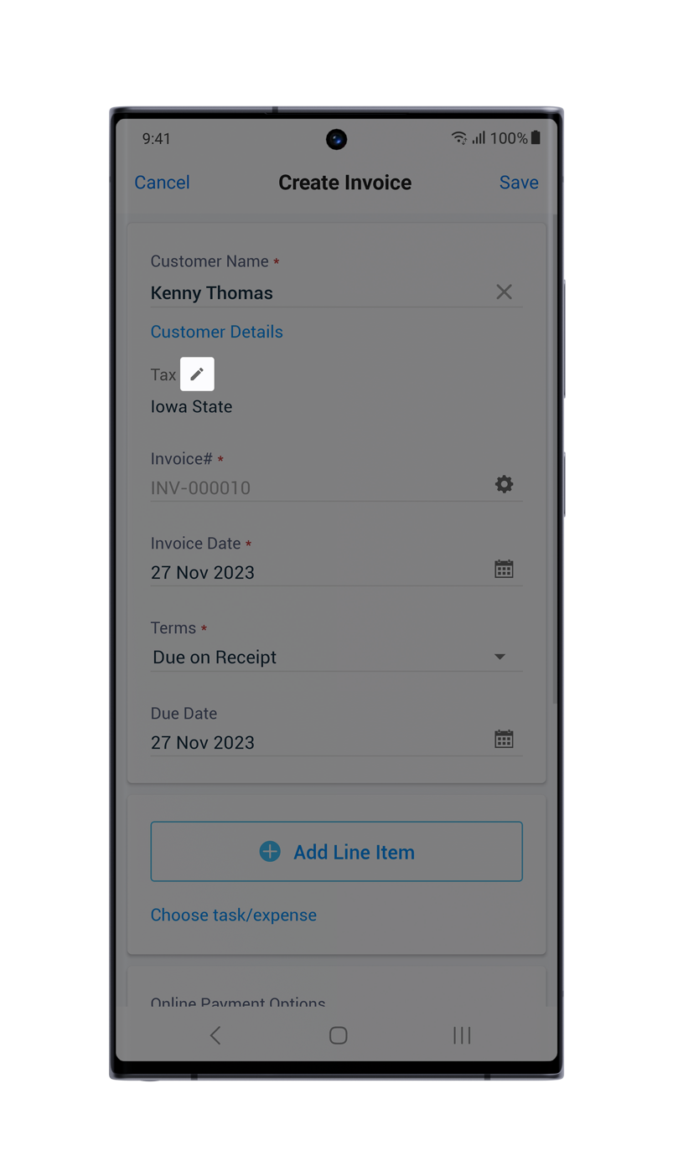Add Line Item button
Screen dimensions: 673x1176
(336, 852)
